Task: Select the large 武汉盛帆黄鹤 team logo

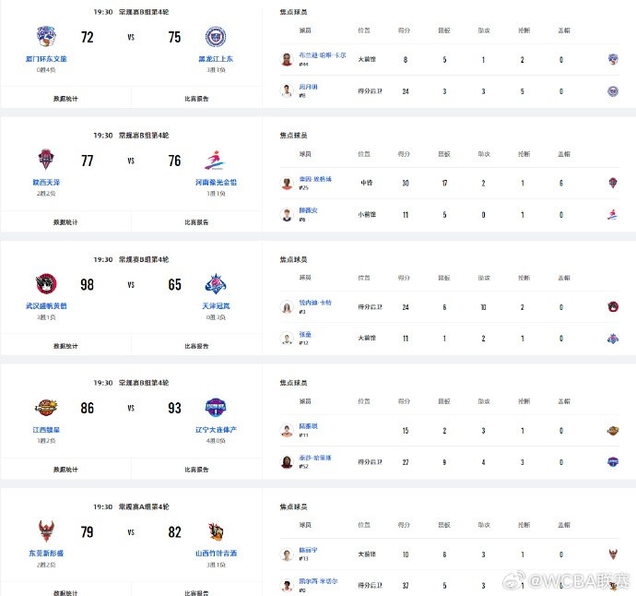Action: tap(46, 283)
